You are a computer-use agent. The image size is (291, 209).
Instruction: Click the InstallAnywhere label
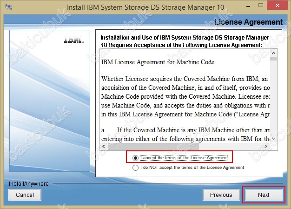coord(29,184)
